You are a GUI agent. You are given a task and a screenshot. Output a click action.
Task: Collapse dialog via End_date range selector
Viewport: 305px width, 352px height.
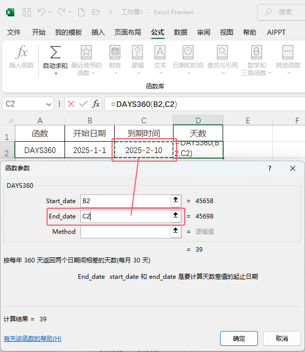[x=176, y=215]
